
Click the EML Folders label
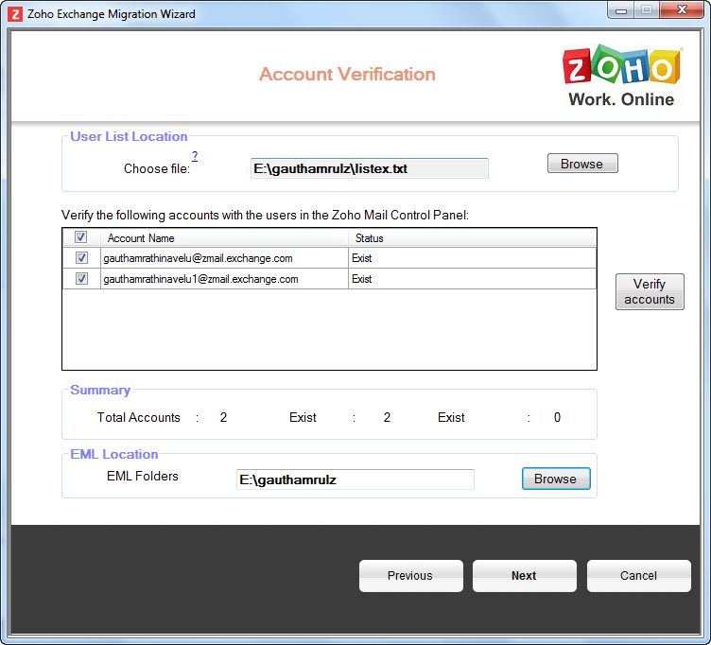(x=143, y=476)
